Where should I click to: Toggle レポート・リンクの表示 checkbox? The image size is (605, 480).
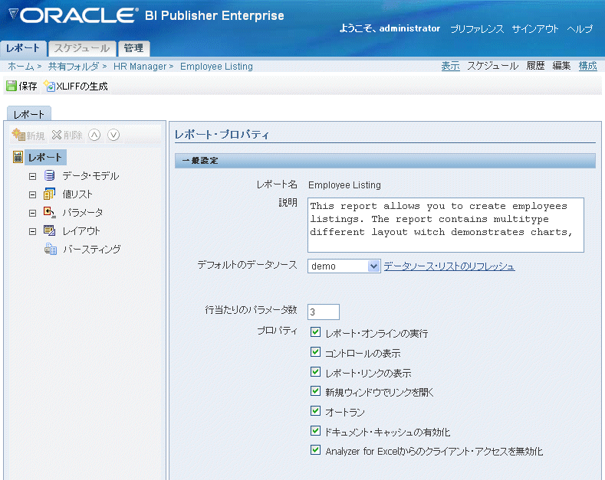point(315,372)
